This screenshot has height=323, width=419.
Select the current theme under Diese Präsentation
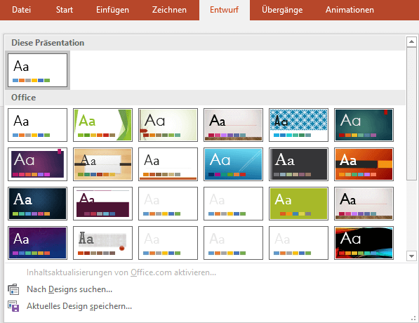(x=37, y=70)
